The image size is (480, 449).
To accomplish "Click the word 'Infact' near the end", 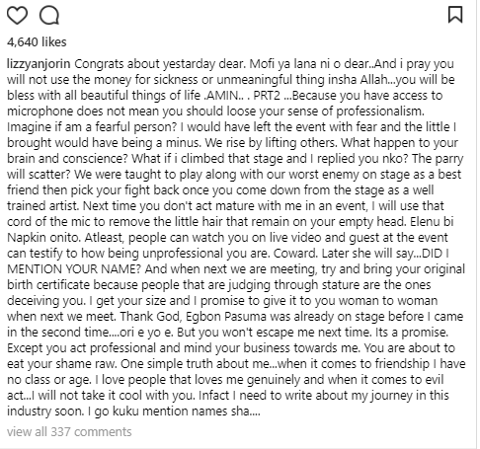I will (214, 396).
